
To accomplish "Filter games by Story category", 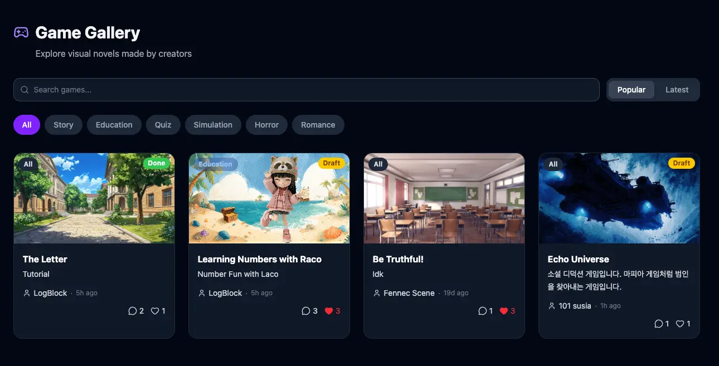I will 64,125.
